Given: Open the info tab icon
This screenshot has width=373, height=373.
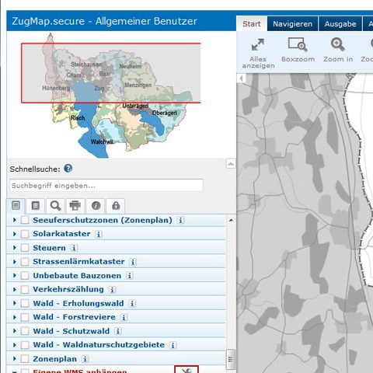Looking at the screenshot, I should [96, 206].
